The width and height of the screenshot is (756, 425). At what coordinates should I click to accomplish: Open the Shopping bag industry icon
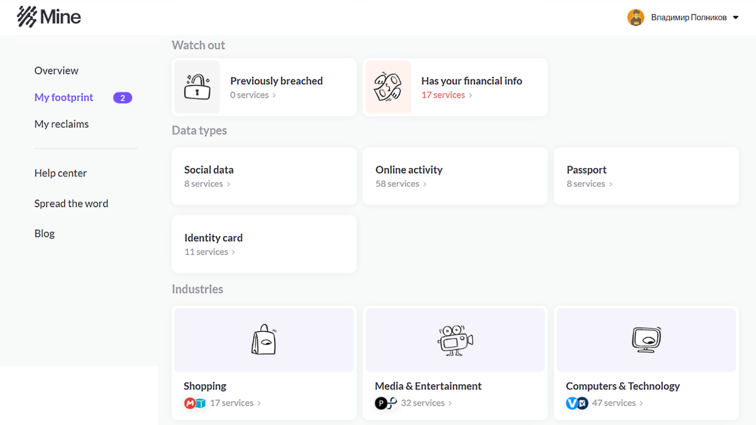click(x=264, y=340)
